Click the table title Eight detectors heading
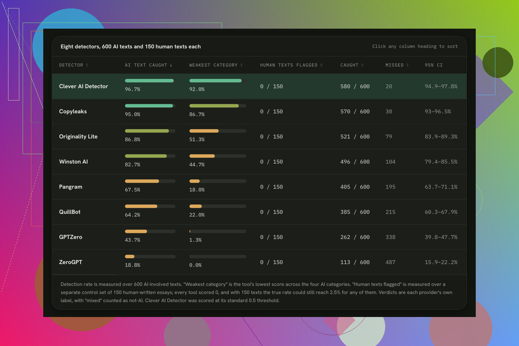 tap(131, 47)
